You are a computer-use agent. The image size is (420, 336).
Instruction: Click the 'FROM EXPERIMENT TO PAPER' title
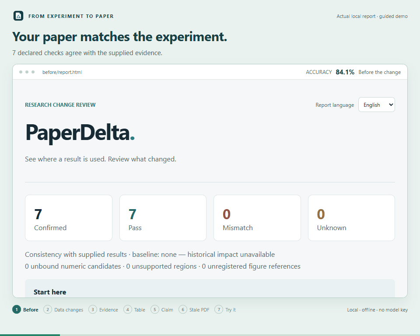tap(71, 16)
